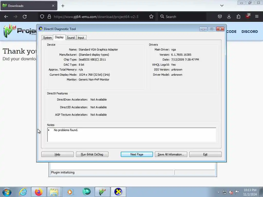Expand the list all tabs chevron

pyautogui.click(x=222, y=6)
